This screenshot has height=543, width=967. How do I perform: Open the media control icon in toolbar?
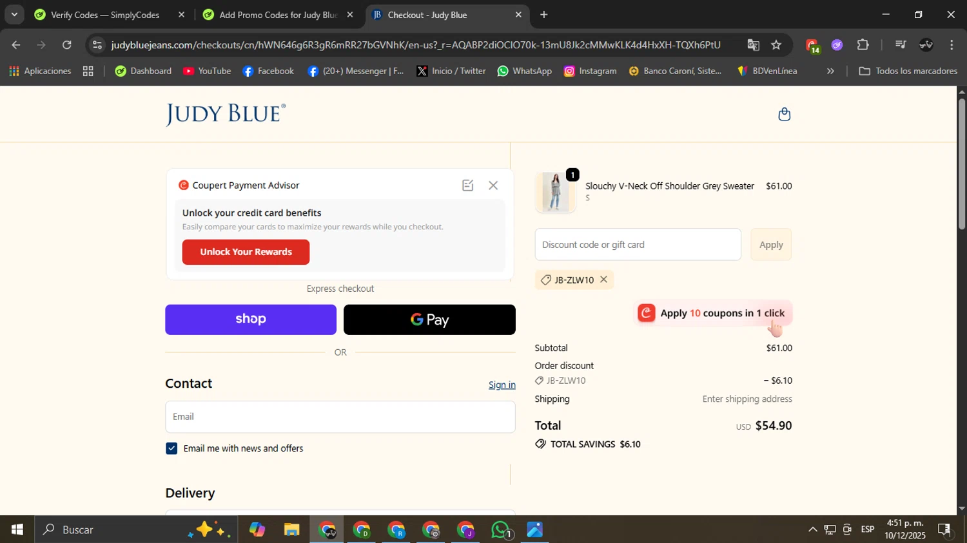click(901, 45)
